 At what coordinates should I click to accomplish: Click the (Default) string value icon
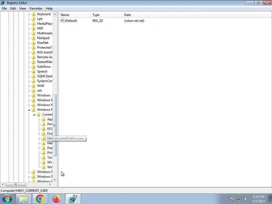62,20
